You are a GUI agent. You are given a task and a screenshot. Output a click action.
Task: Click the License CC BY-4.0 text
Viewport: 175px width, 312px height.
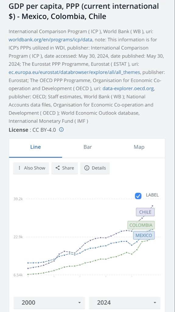(32, 130)
